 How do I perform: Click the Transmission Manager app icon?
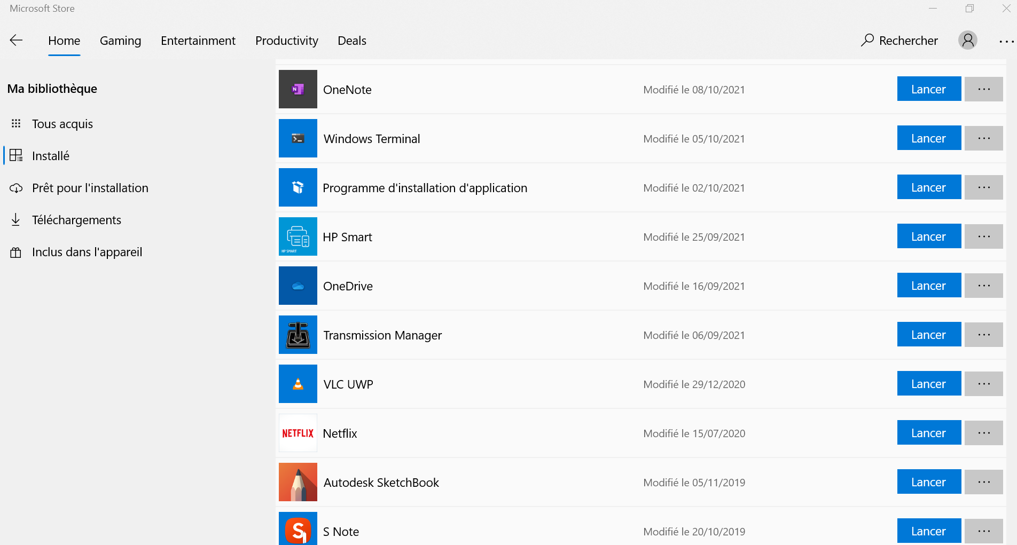point(298,335)
